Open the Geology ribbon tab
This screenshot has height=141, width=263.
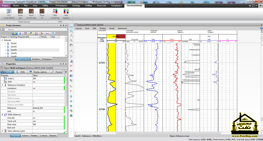click(76, 6)
